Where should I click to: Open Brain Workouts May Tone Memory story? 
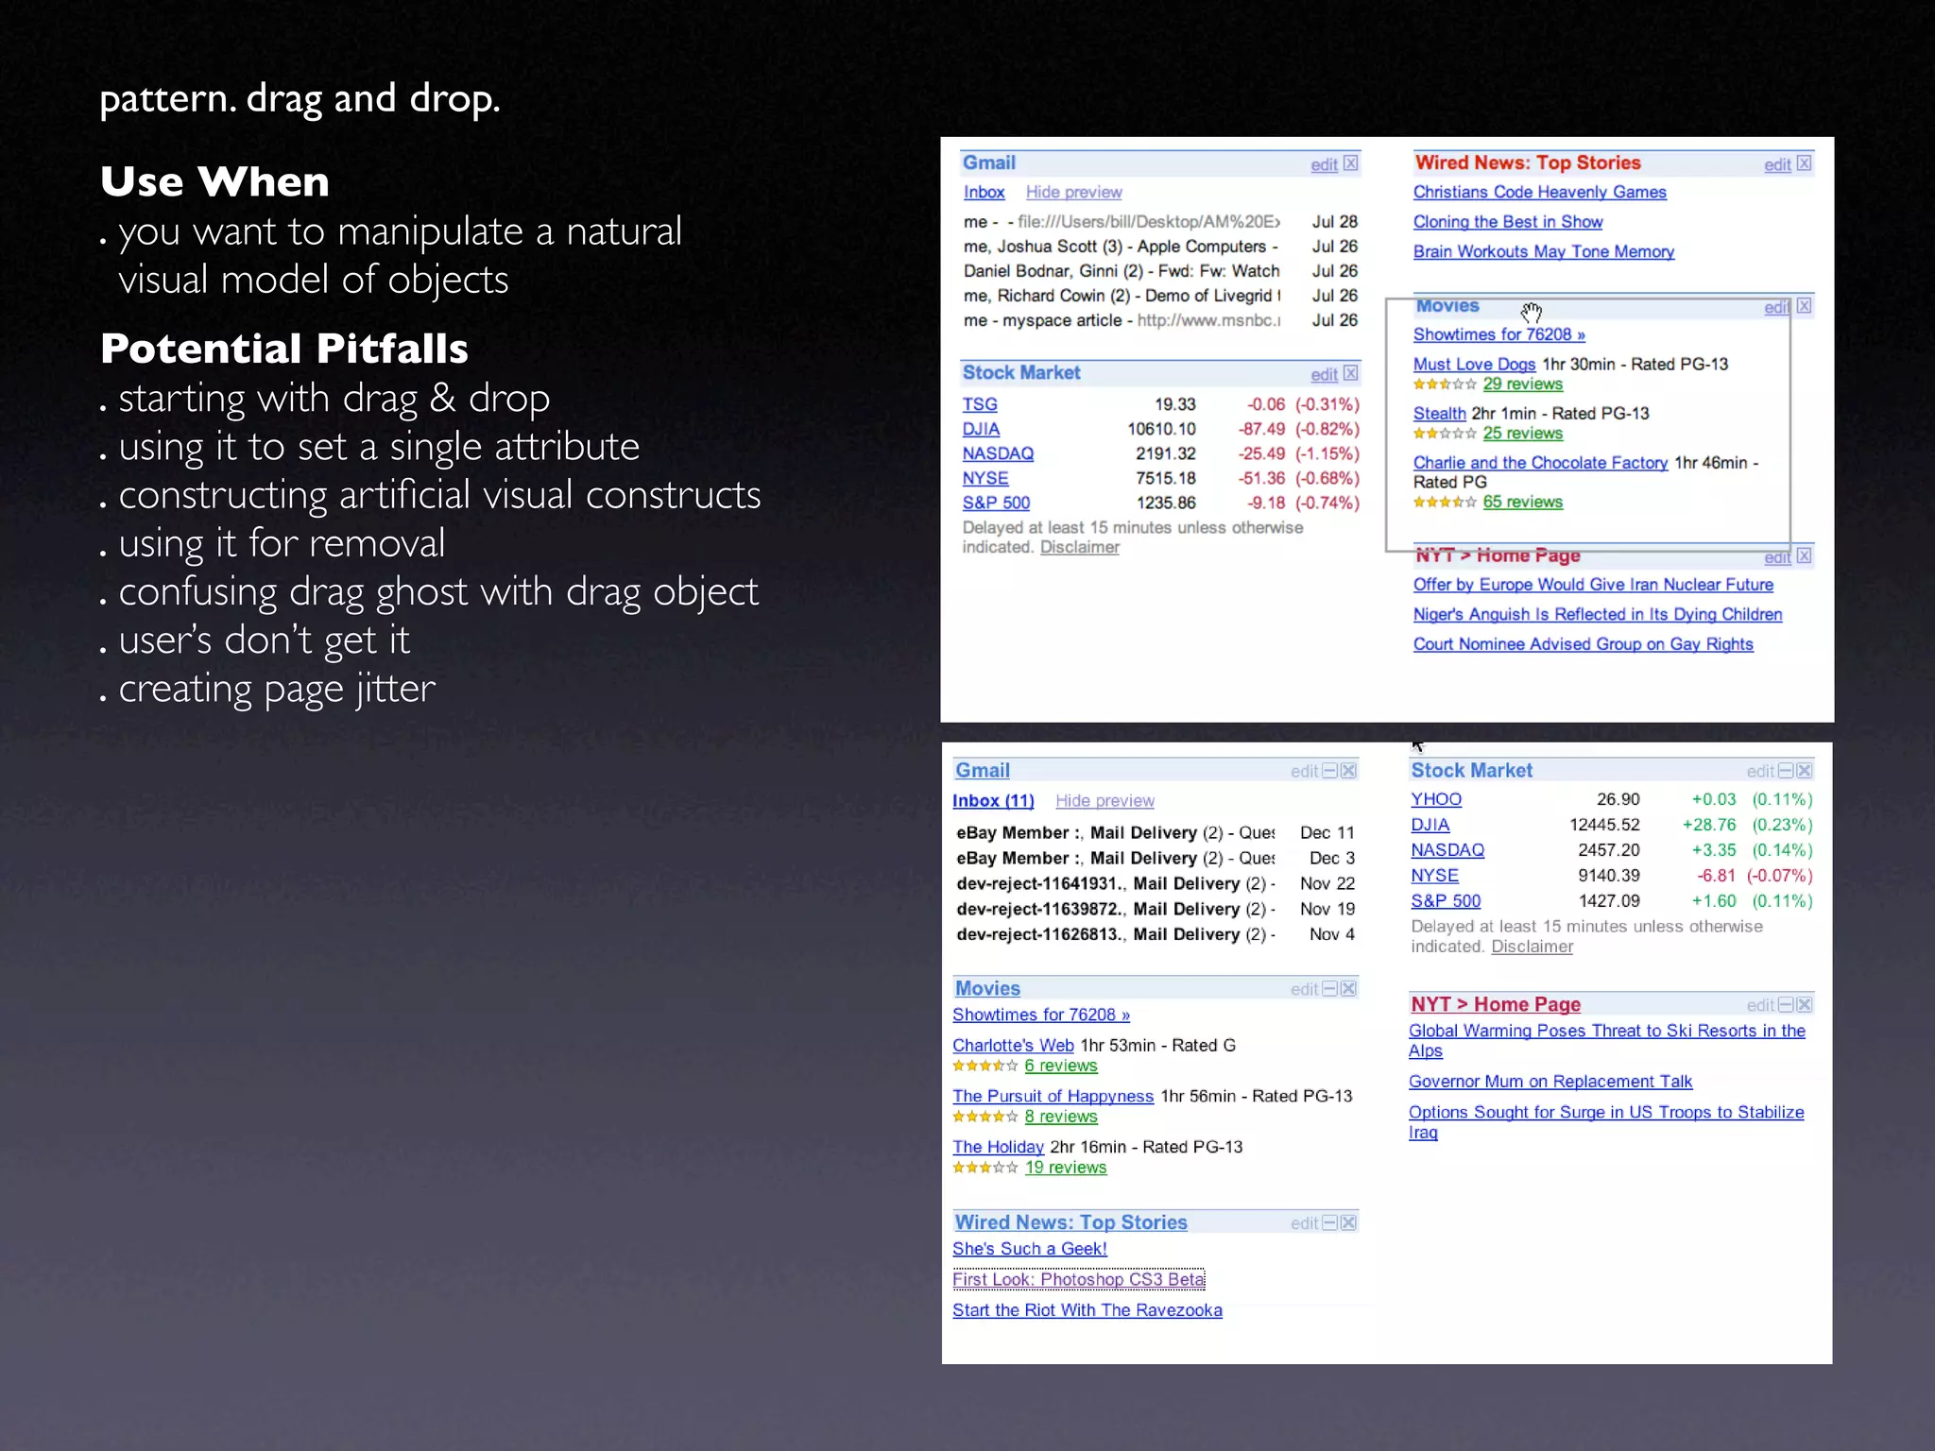(x=1544, y=251)
